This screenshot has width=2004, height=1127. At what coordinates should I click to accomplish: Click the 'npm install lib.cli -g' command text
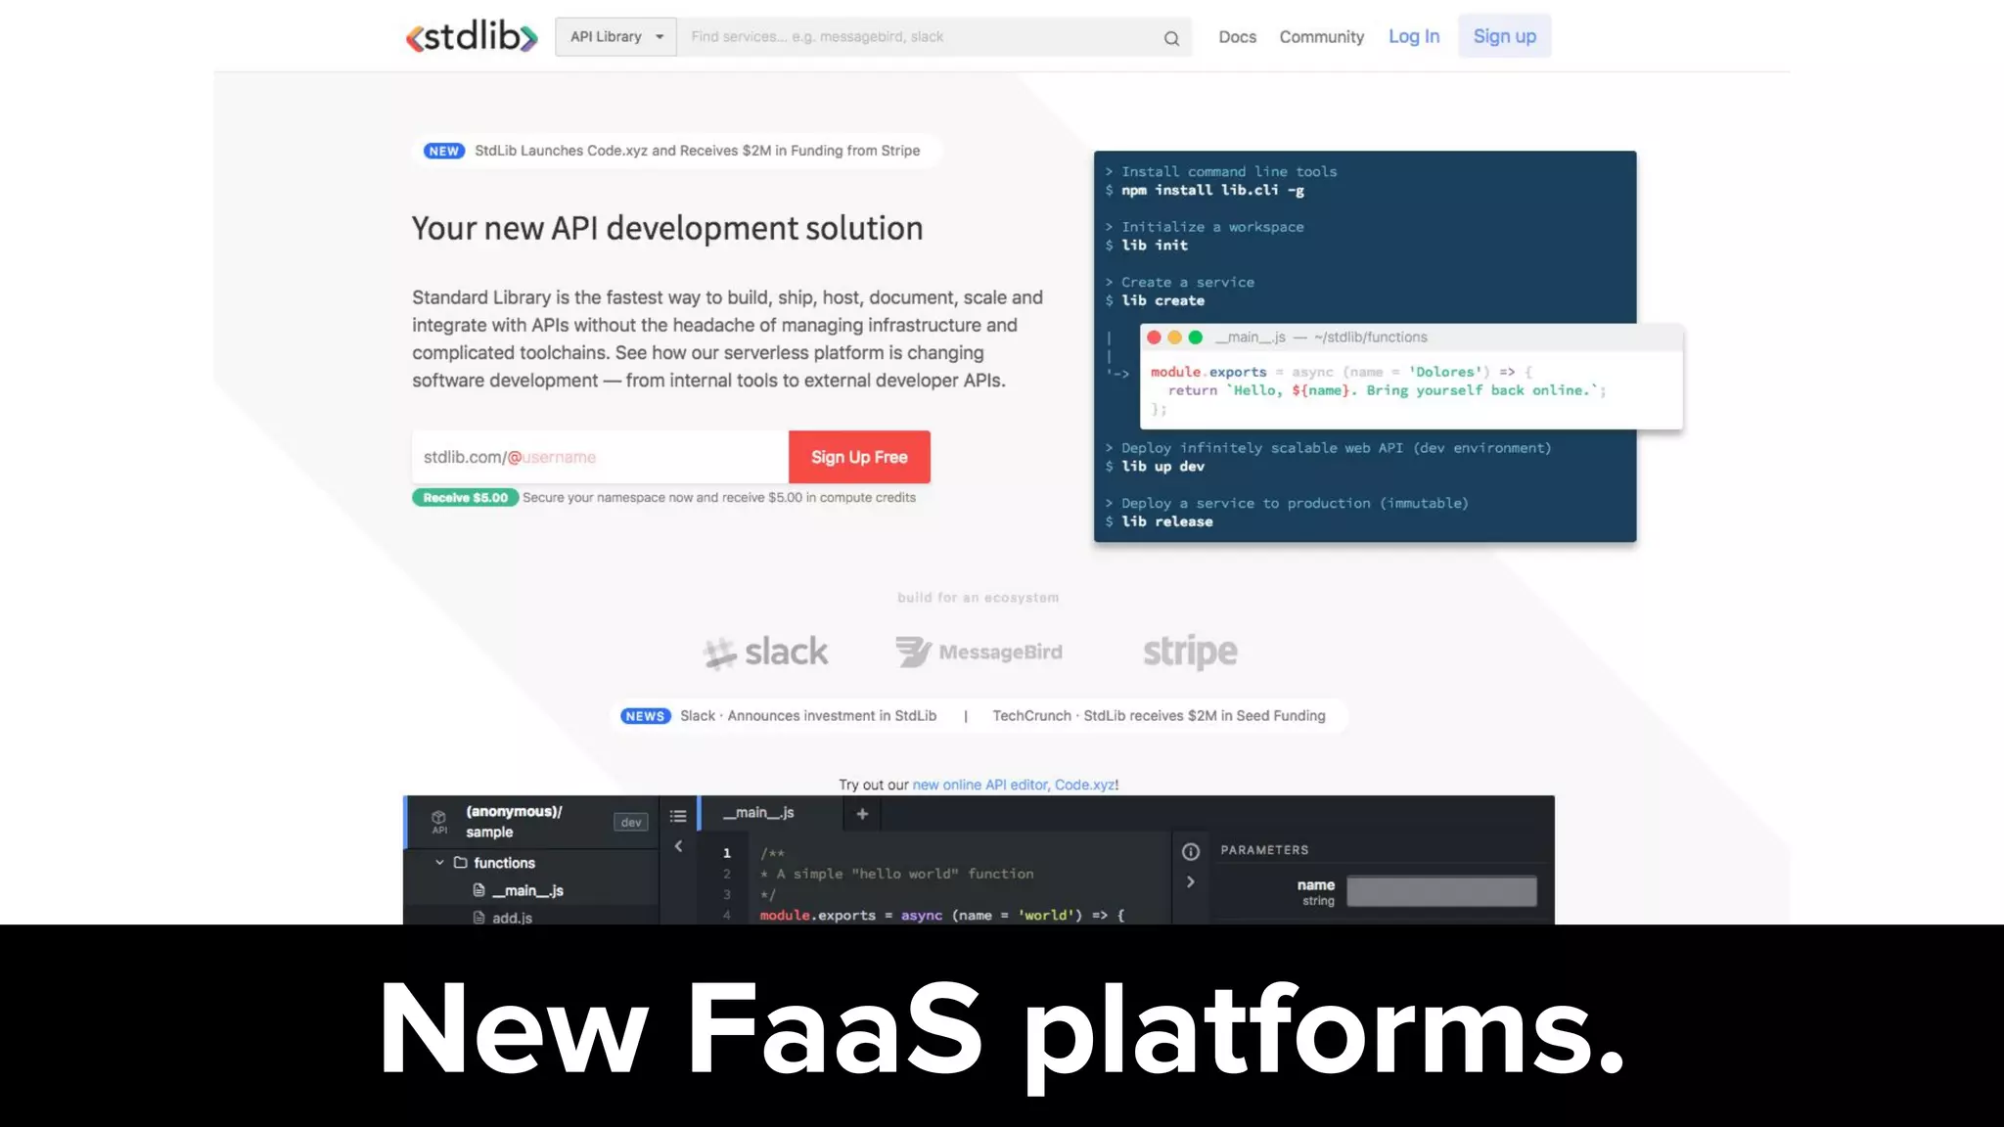[x=1212, y=190]
